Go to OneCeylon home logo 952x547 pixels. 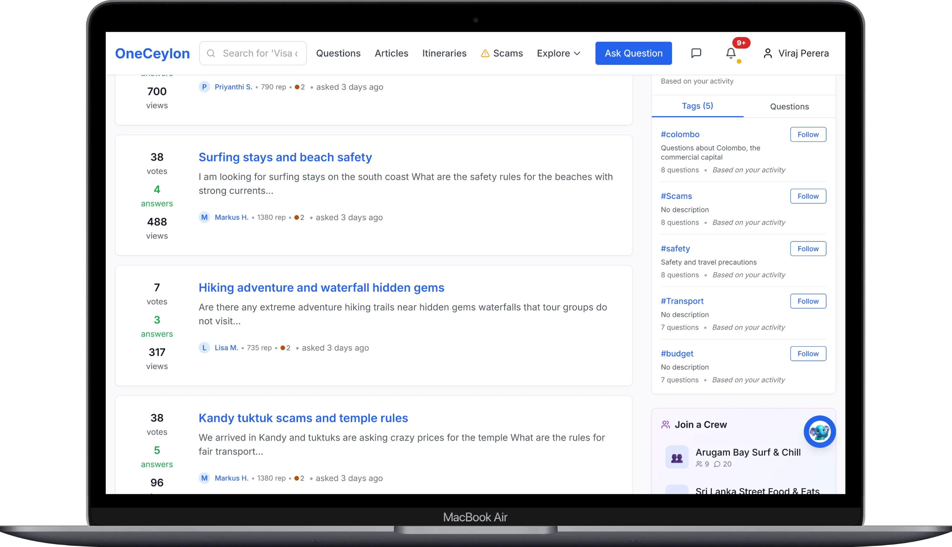pyautogui.click(x=152, y=53)
